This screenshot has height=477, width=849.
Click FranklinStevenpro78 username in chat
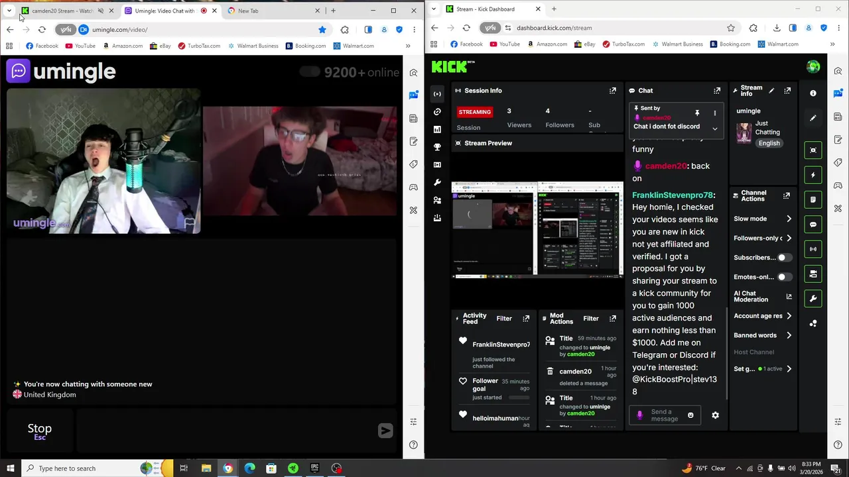coord(673,195)
